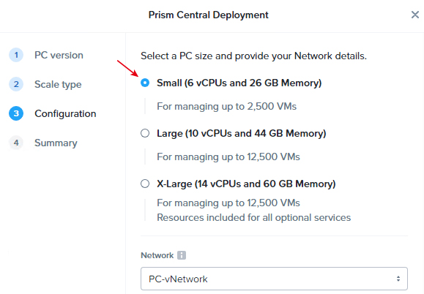Click the Prism Central Deployment title
This screenshot has height=294, width=424.
(x=209, y=15)
